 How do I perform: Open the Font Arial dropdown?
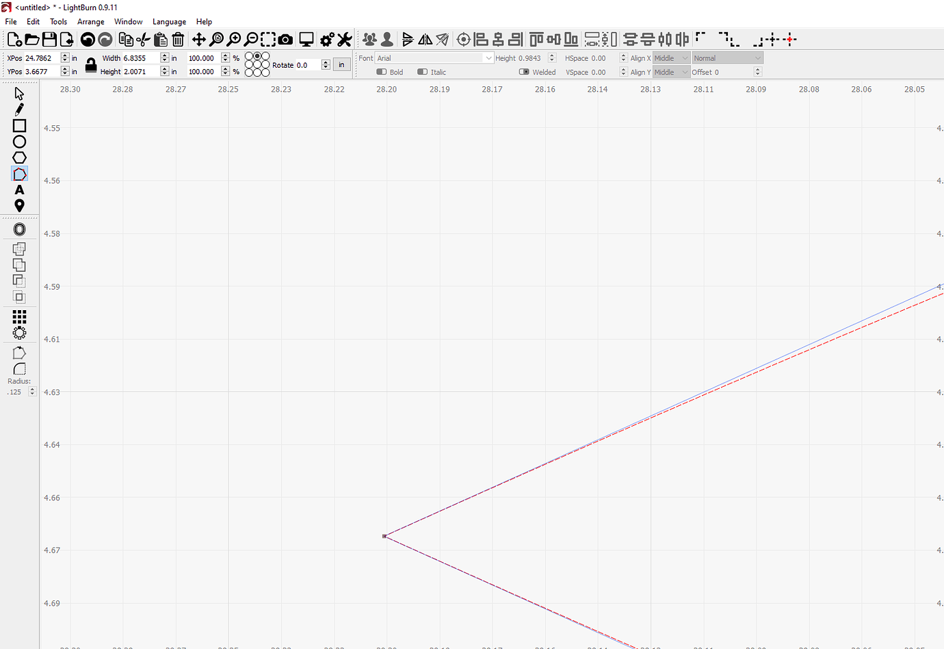coord(434,58)
